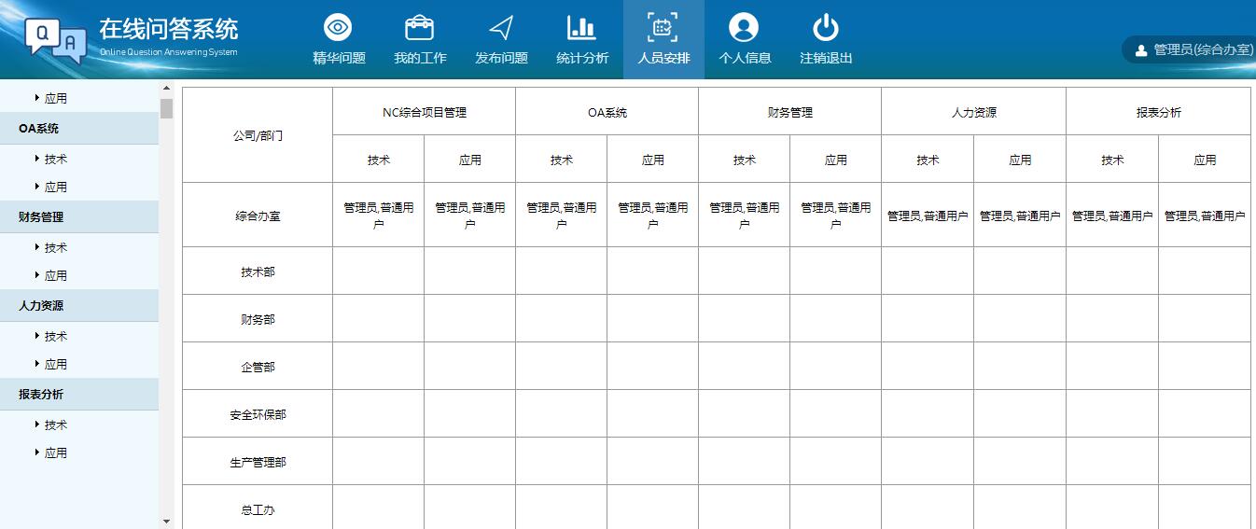Expand 应用 under 财务管理 in sidebar
The image size is (1256, 529).
tap(55, 276)
